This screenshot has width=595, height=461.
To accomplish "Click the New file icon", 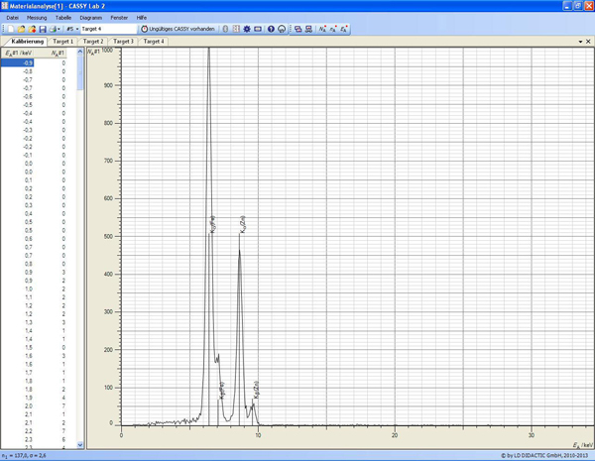I will tap(9, 29).
